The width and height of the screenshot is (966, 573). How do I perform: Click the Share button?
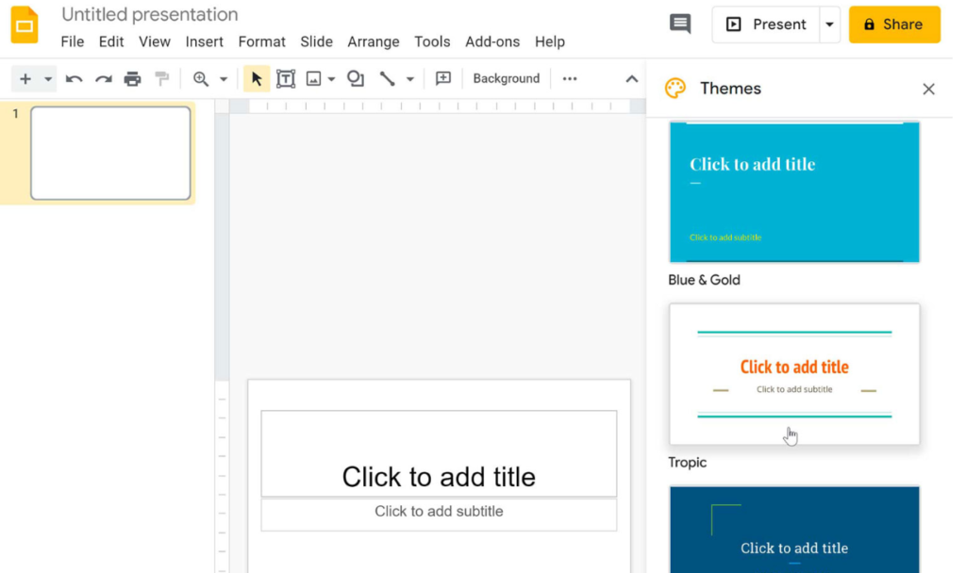(893, 25)
